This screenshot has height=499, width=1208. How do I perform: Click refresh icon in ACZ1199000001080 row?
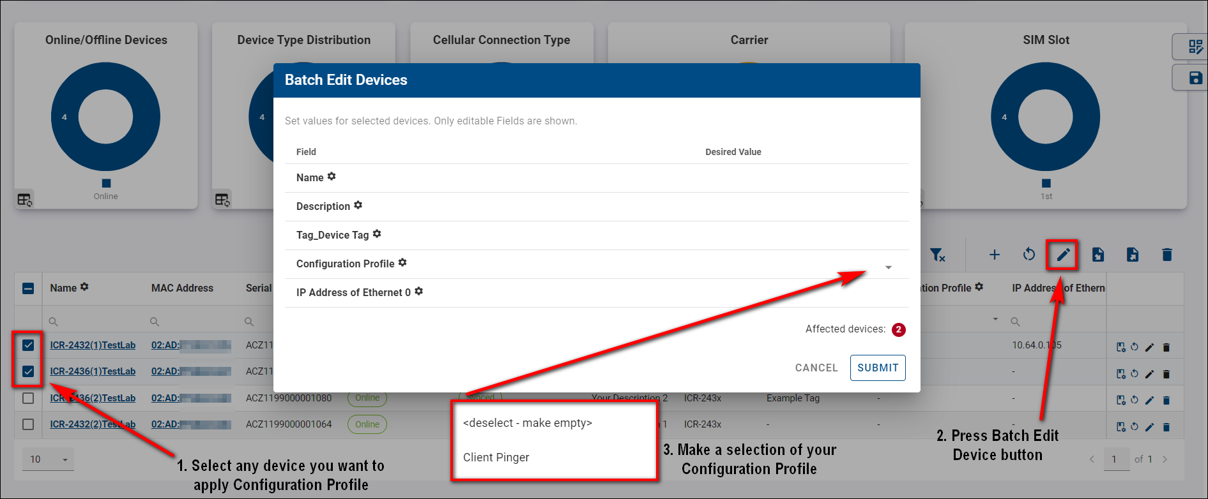[x=1135, y=400]
